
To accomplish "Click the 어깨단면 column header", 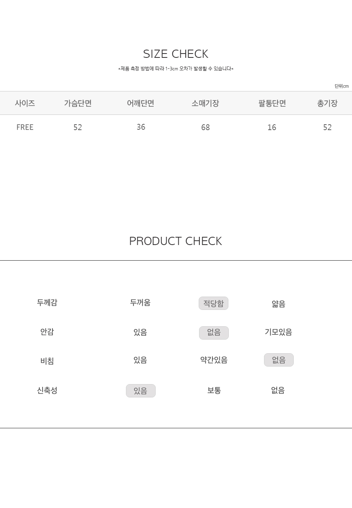I will coord(141,103).
